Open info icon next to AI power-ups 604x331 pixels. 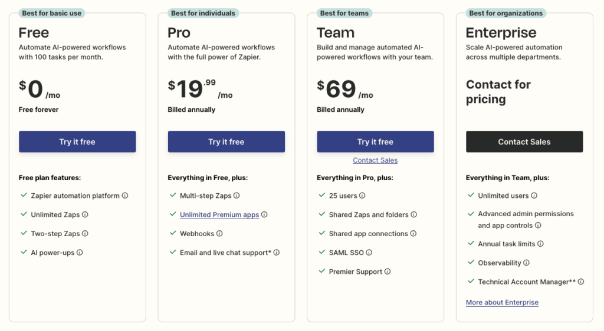80,253
